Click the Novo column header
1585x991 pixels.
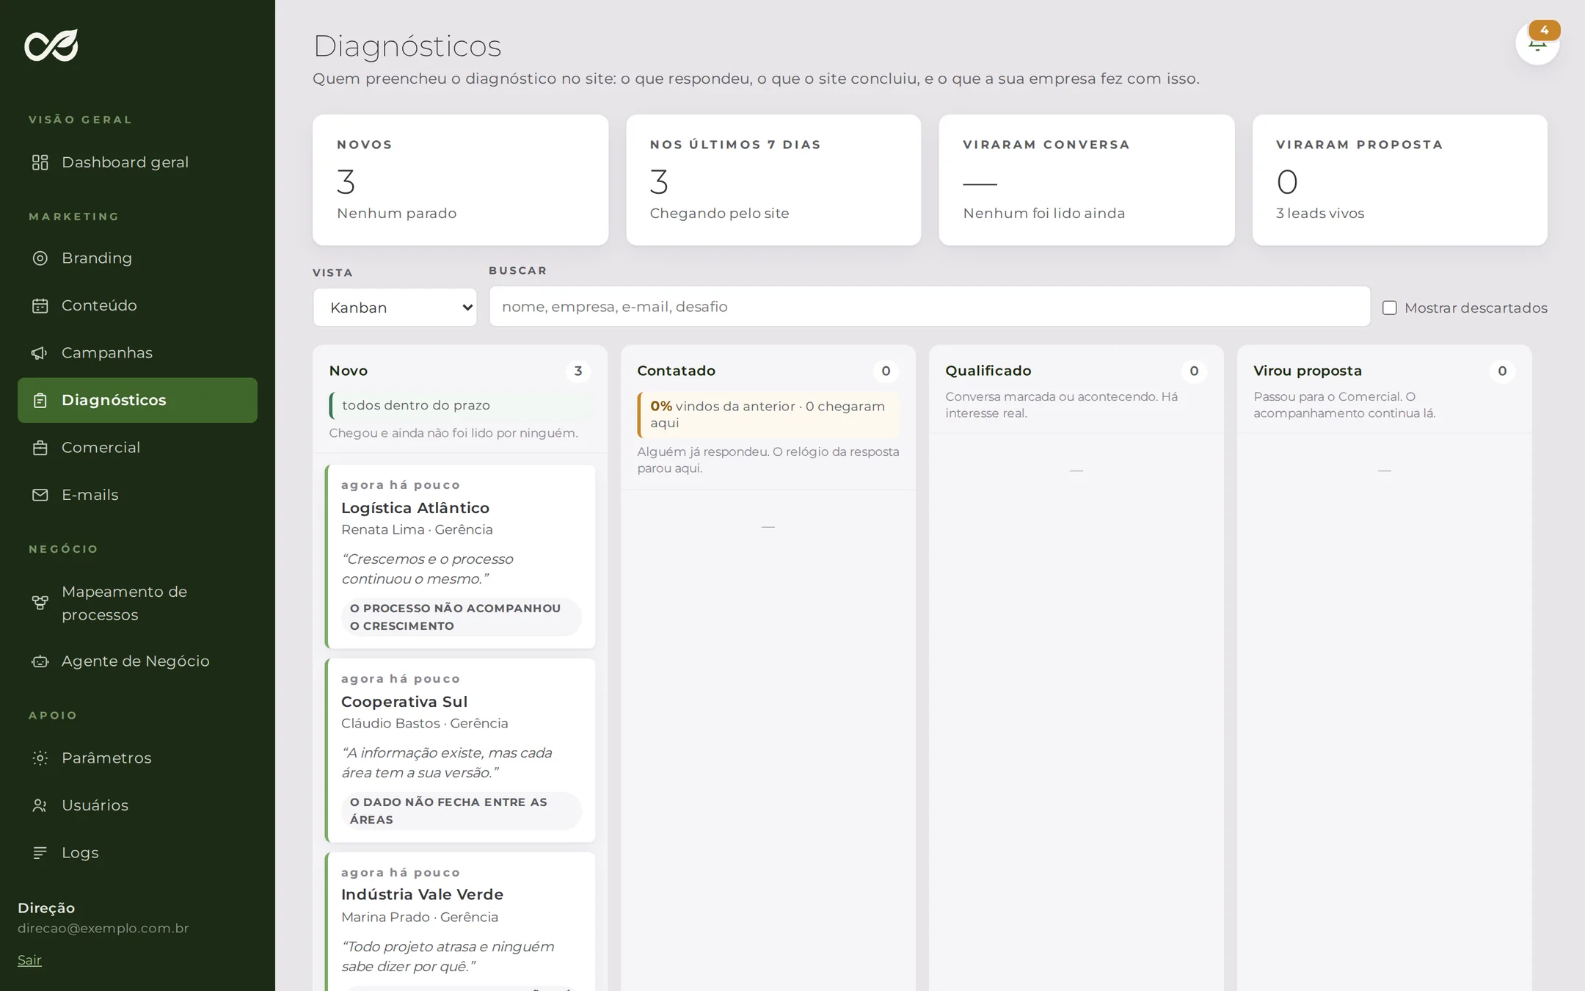[349, 371]
